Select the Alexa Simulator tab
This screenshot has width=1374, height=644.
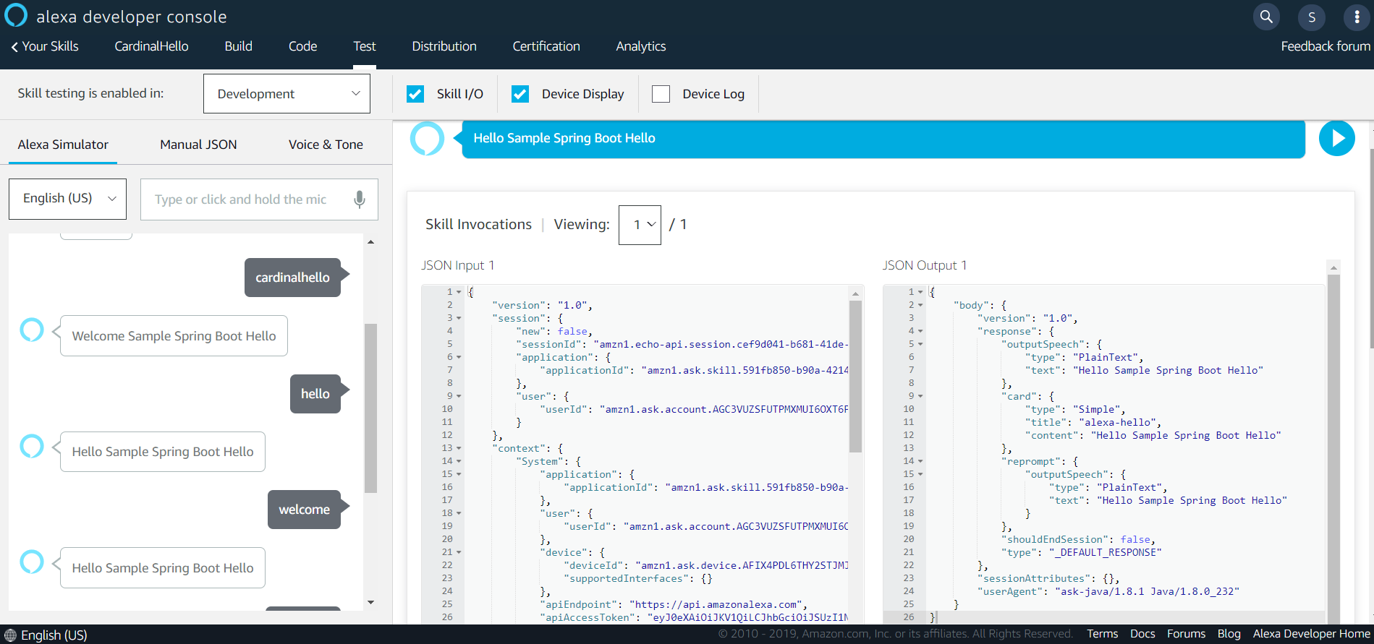[x=63, y=145]
